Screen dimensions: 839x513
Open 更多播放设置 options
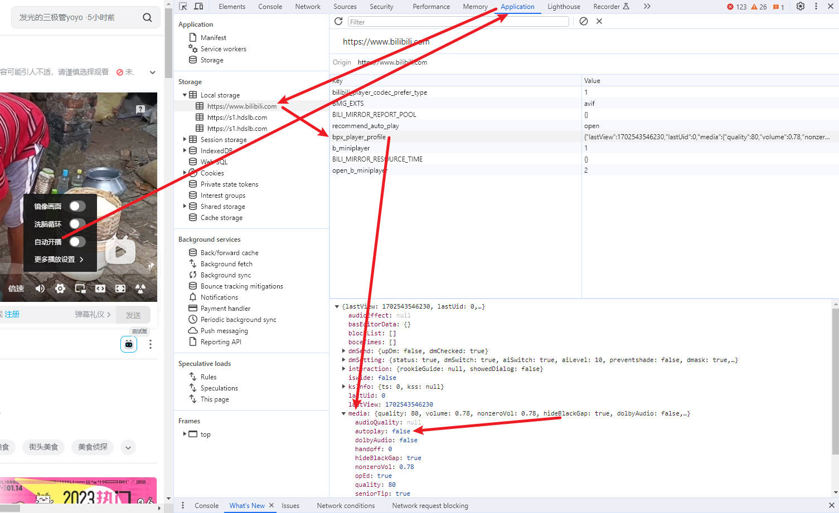click(59, 260)
